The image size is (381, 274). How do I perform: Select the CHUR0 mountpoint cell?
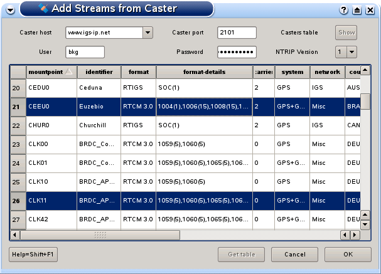click(50, 125)
